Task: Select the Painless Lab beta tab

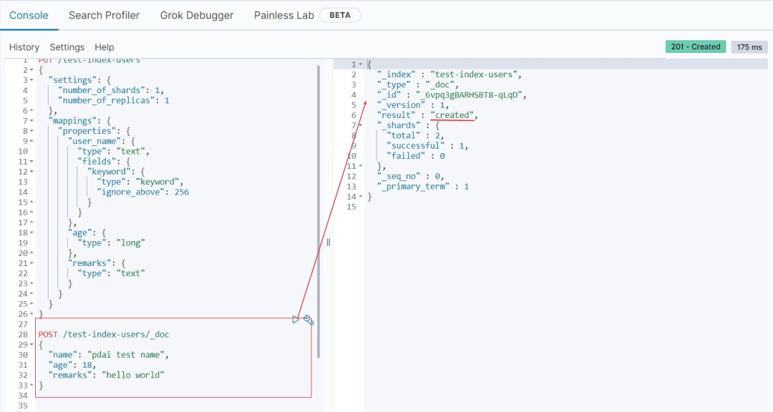Action: tap(283, 14)
